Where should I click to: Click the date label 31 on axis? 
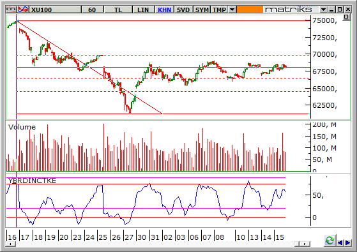click(155, 237)
